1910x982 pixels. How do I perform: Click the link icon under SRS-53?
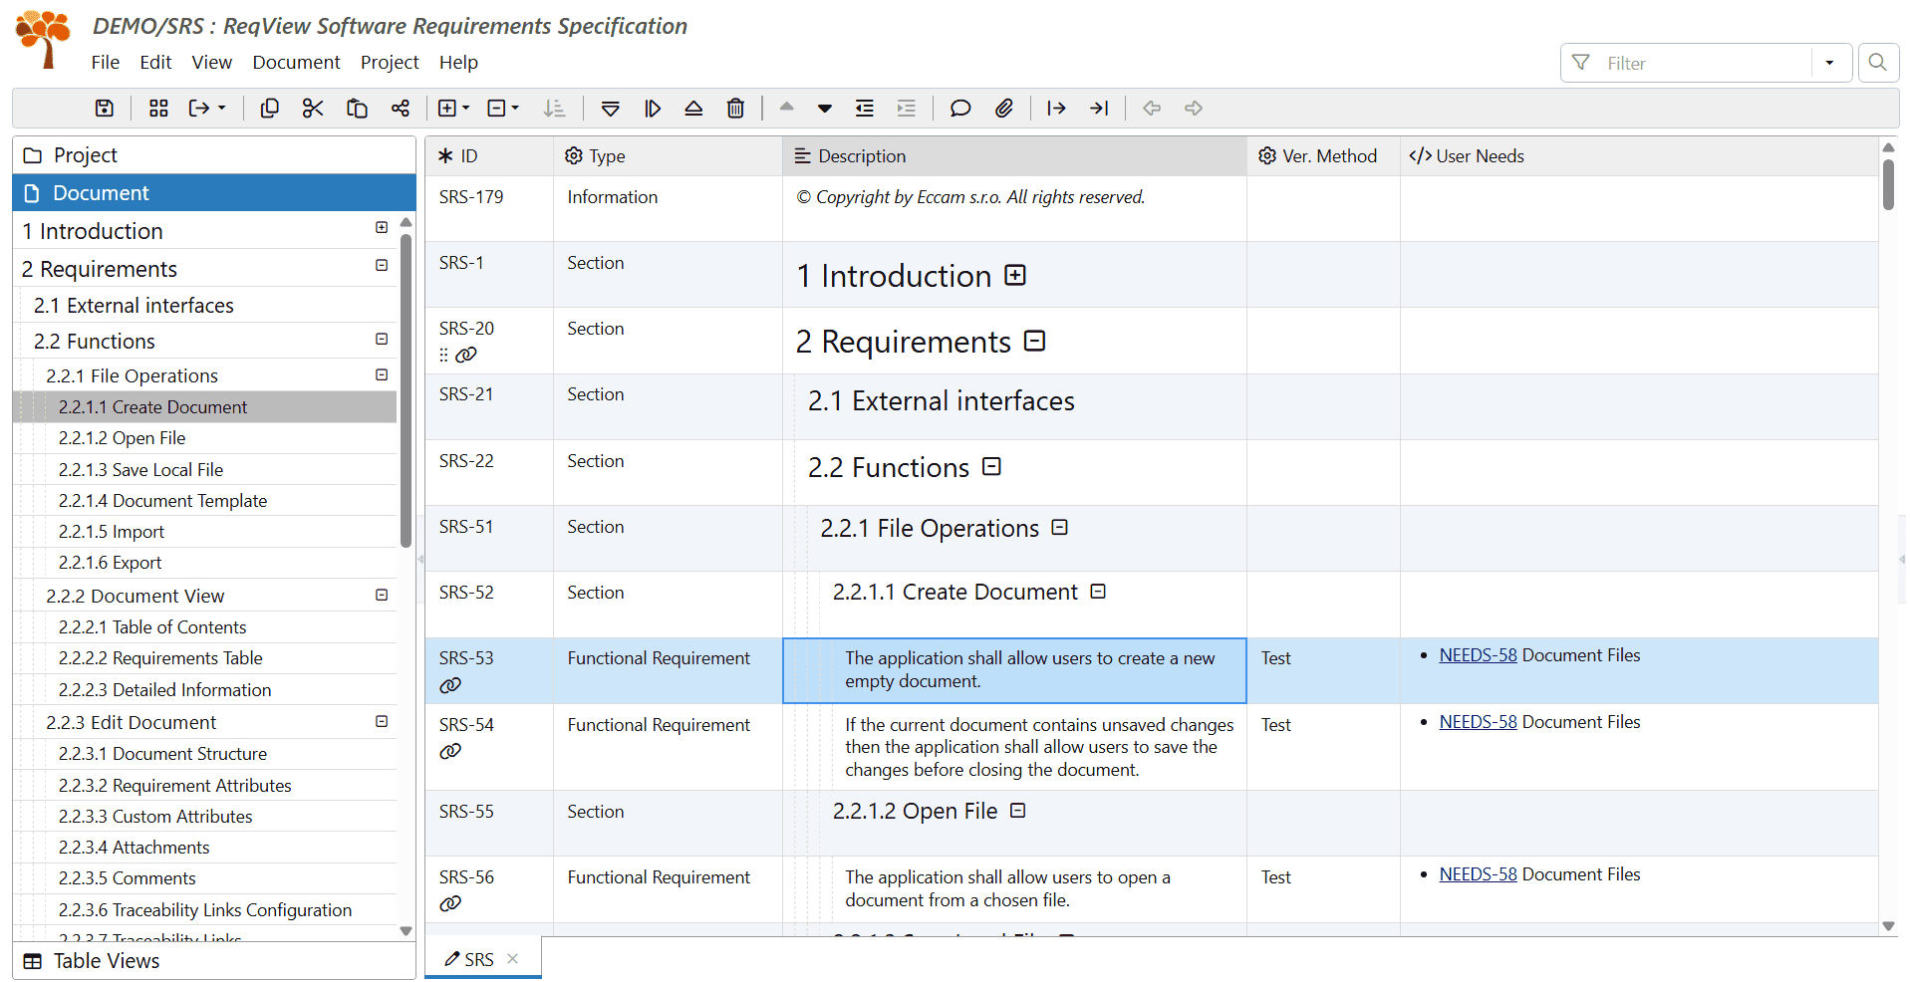point(450,685)
